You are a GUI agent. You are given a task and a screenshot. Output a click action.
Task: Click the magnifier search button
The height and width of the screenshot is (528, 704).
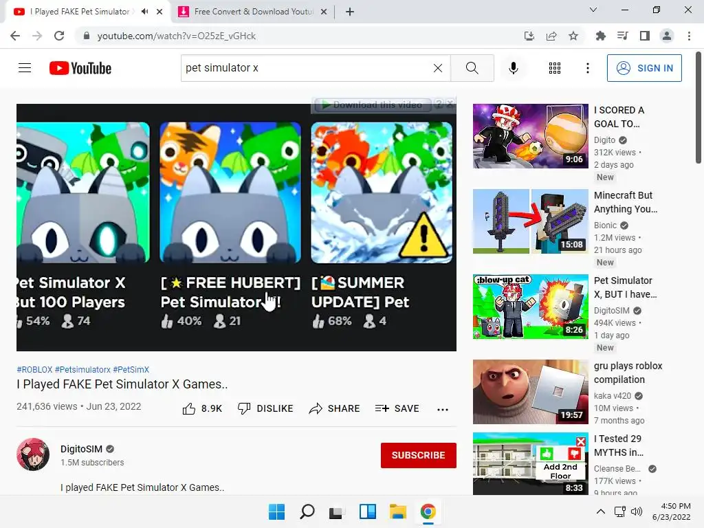click(x=472, y=68)
